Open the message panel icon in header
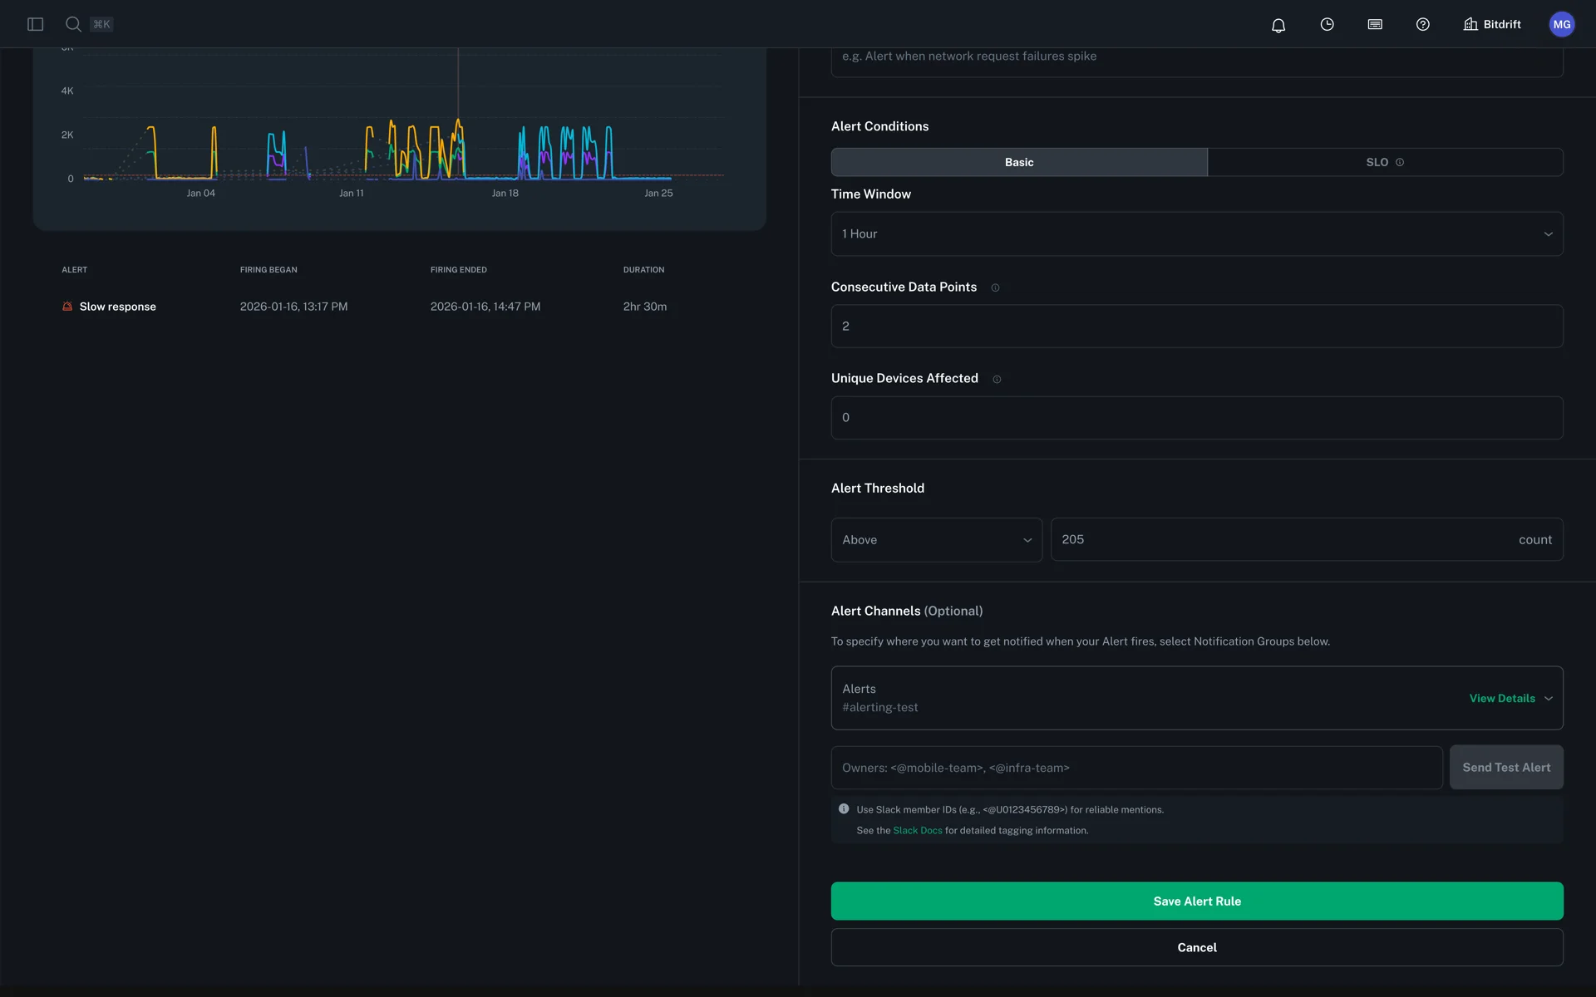The width and height of the screenshot is (1596, 997). 1375,24
